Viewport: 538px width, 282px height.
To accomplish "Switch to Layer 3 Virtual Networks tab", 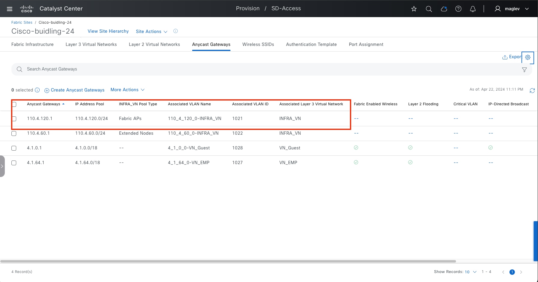I will point(91,44).
